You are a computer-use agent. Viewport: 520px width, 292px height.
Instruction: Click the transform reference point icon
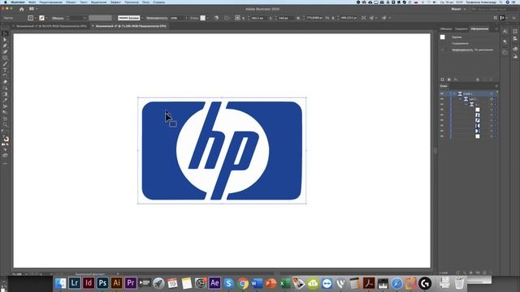pos(237,18)
